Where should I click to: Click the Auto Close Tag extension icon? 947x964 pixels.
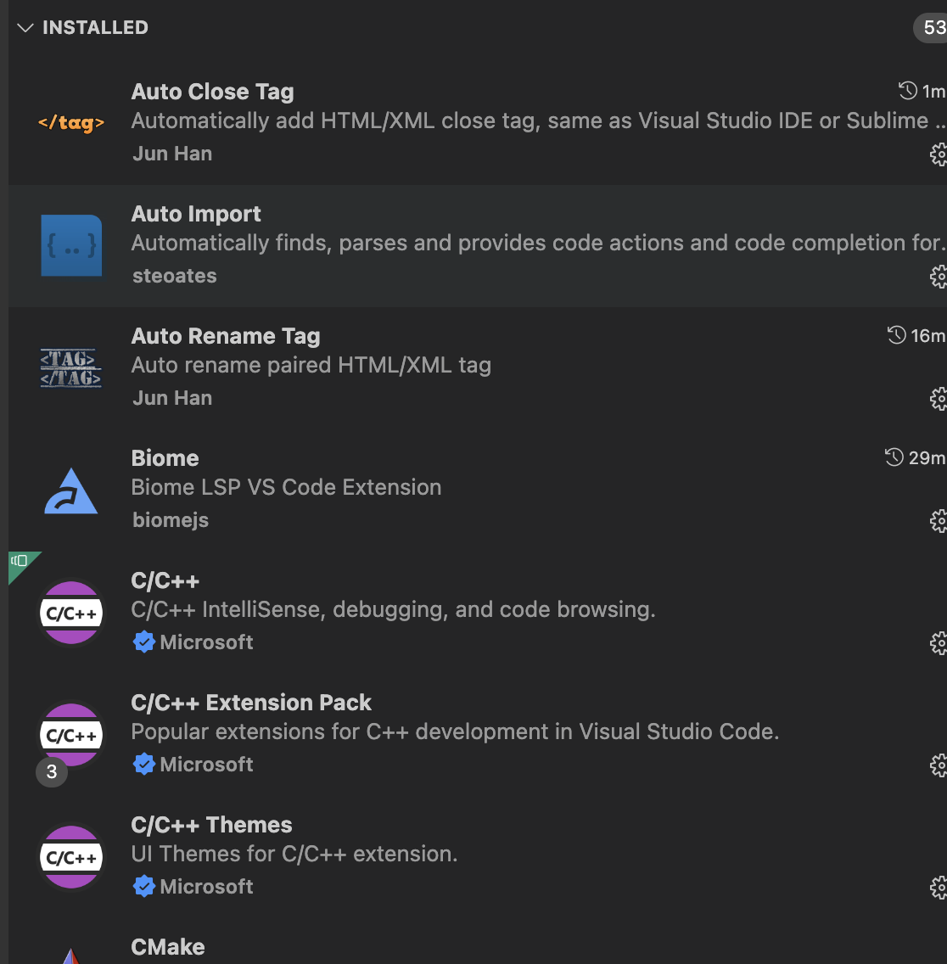click(71, 123)
